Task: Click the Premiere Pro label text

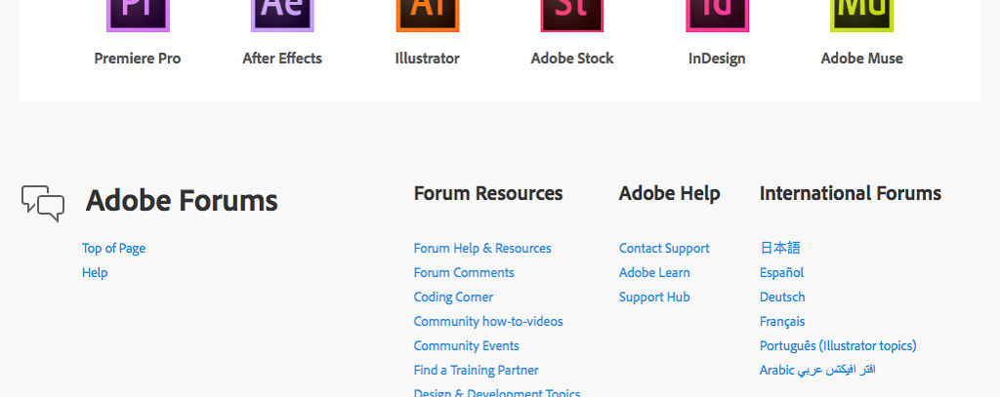Action: point(138,58)
